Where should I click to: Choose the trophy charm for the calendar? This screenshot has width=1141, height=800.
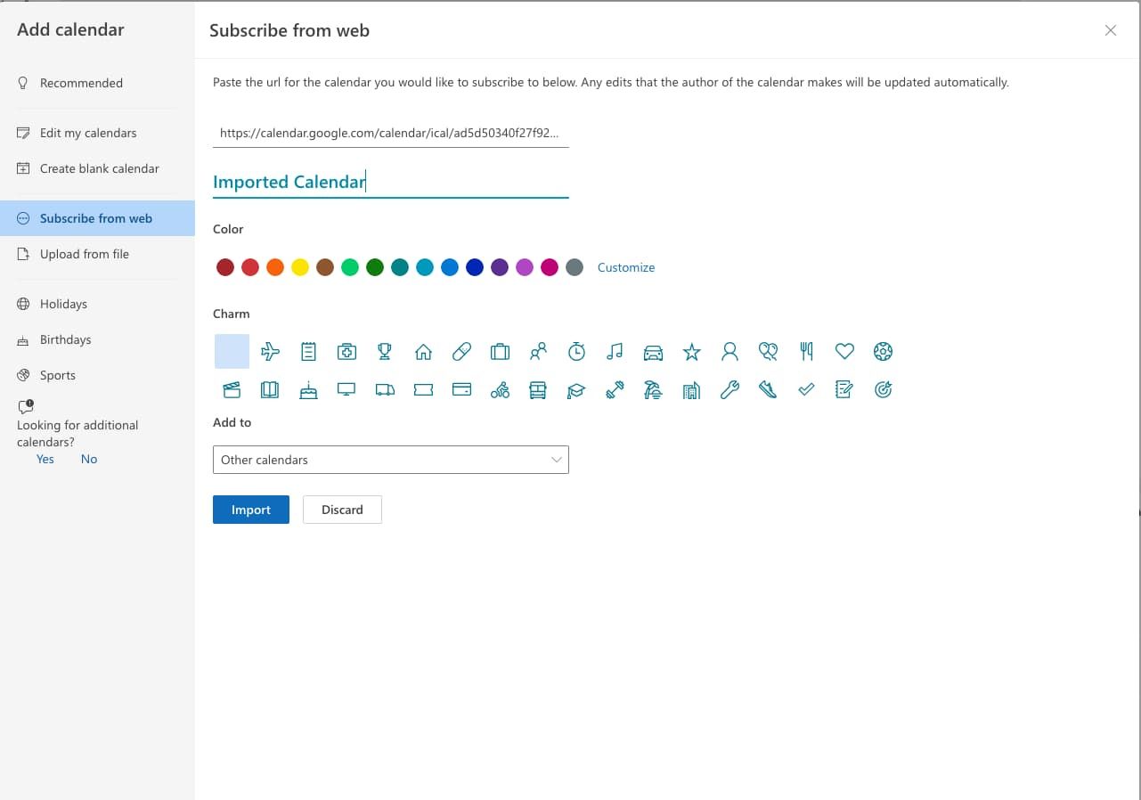[x=385, y=351]
